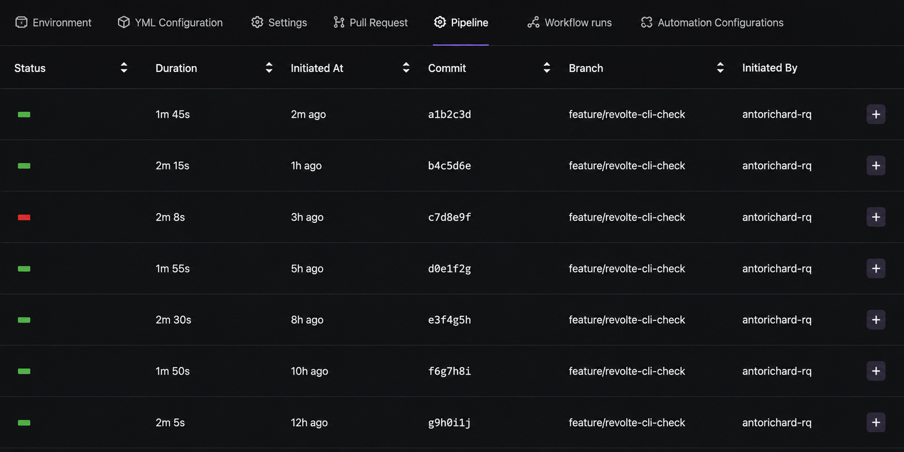Click the Branch column header
The image size is (904, 452).
click(586, 68)
